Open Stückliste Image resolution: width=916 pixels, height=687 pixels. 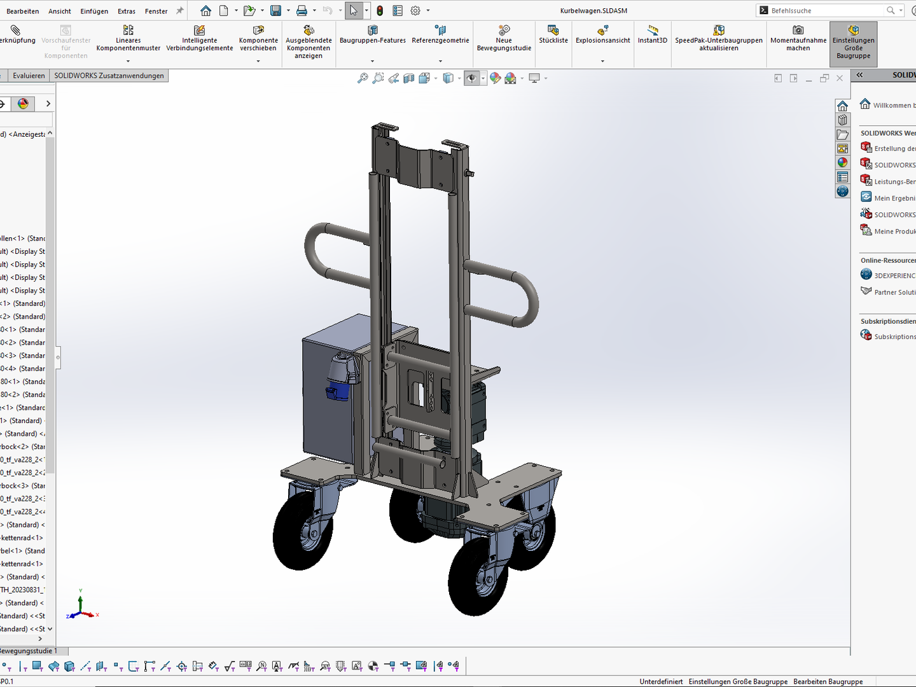(553, 36)
